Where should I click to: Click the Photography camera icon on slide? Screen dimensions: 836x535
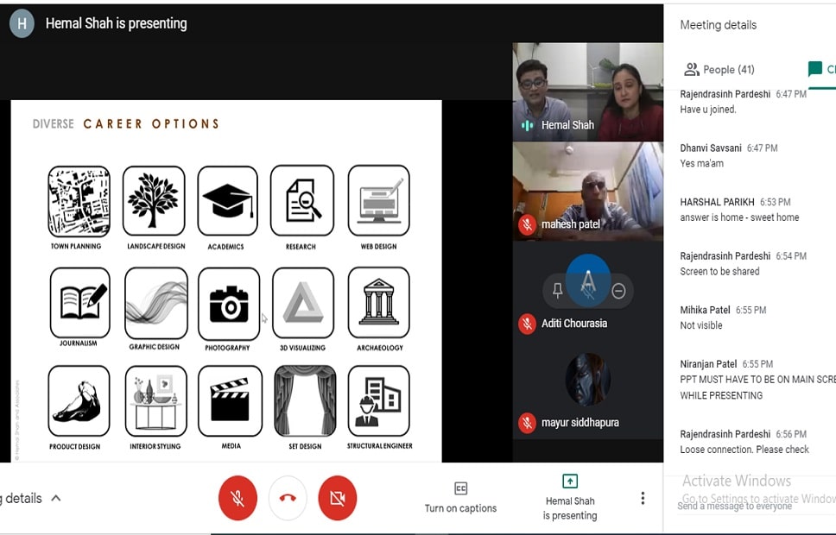(228, 304)
